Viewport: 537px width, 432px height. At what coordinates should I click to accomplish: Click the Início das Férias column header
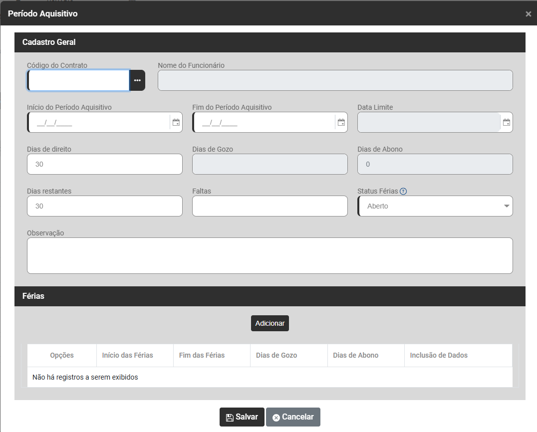128,355
